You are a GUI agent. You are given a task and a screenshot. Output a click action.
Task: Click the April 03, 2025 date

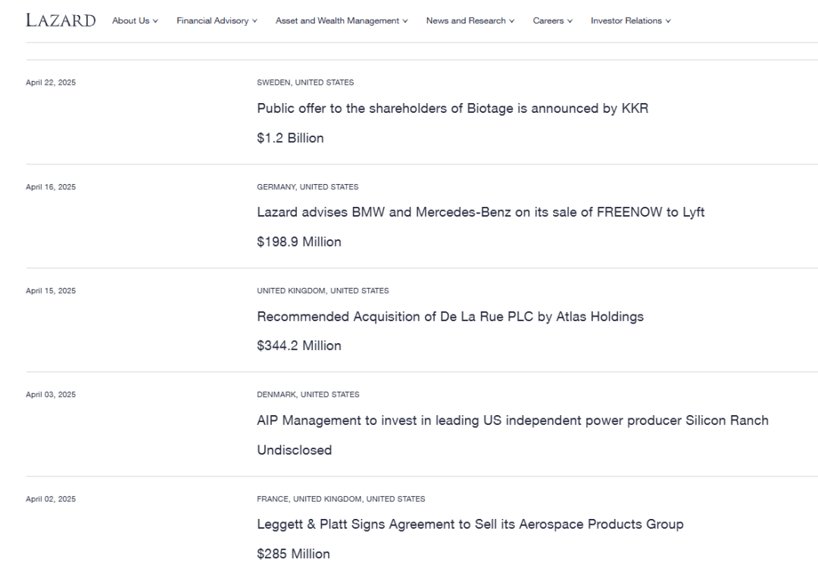point(51,395)
